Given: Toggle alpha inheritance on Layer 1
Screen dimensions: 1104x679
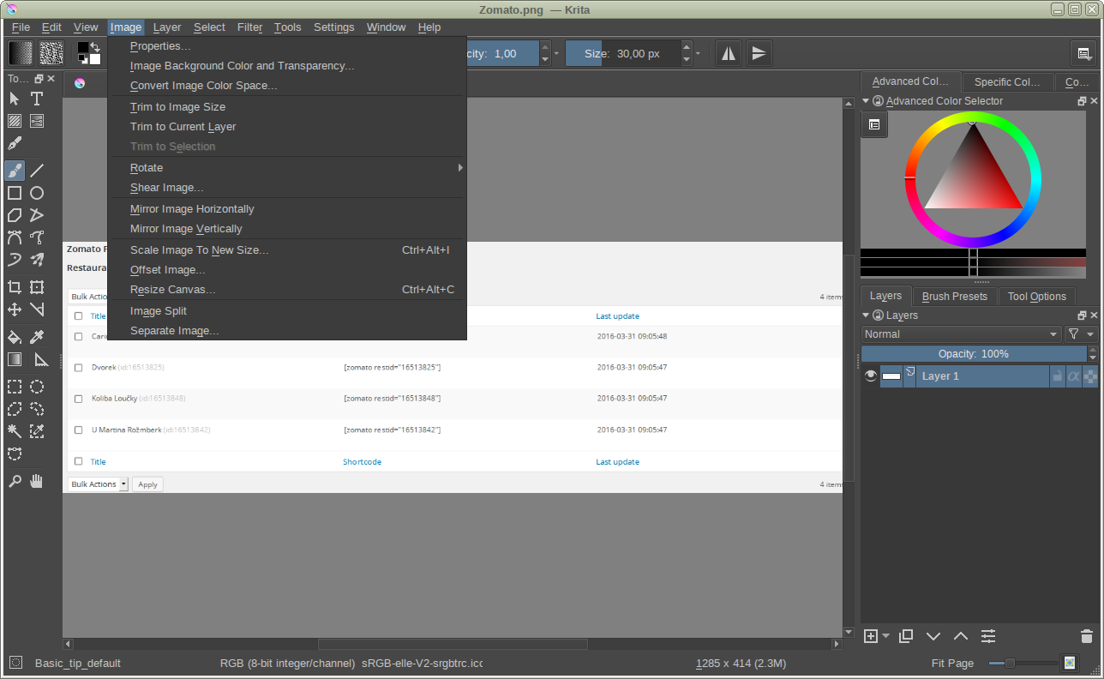Looking at the screenshot, I should pyautogui.click(x=1073, y=376).
